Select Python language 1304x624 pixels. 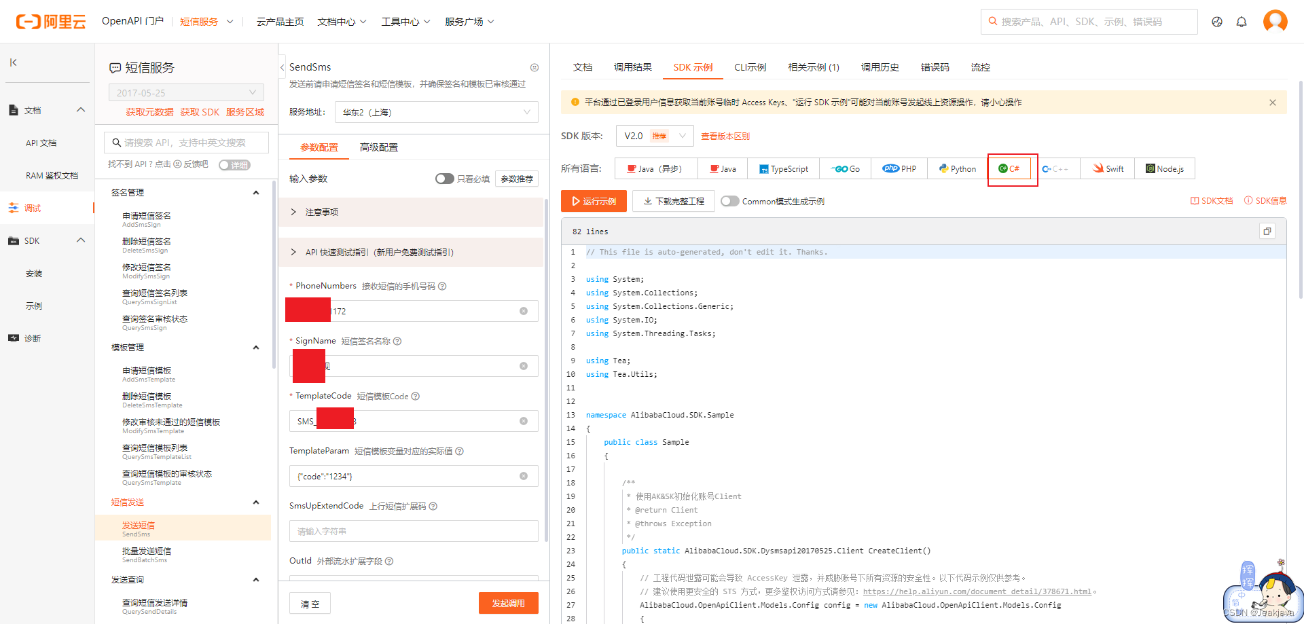point(958,168)
